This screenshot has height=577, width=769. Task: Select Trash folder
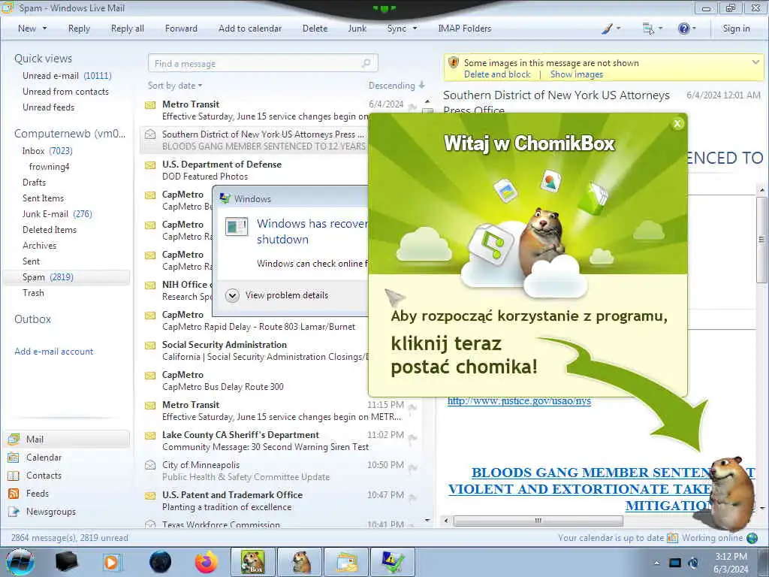tap(33, 293)
